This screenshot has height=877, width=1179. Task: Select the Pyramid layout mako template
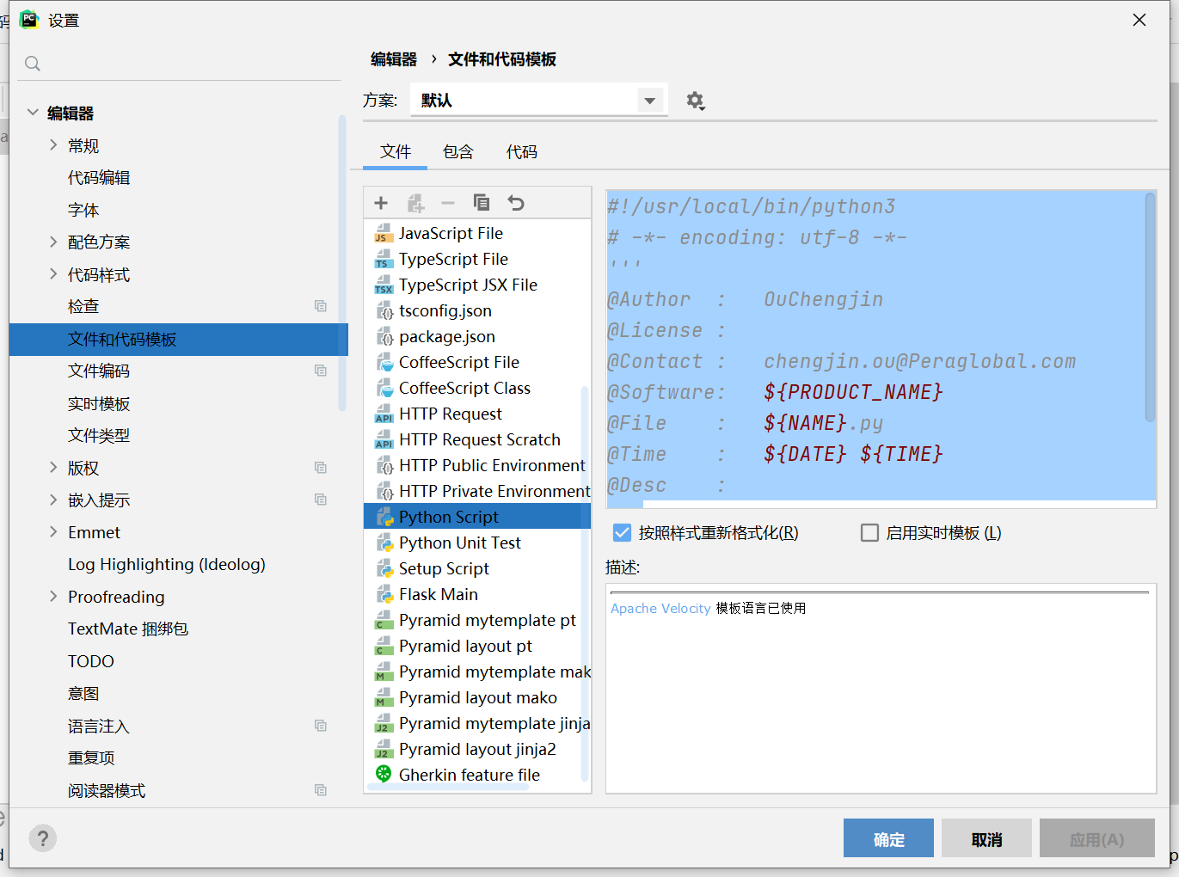coord(477,697)
